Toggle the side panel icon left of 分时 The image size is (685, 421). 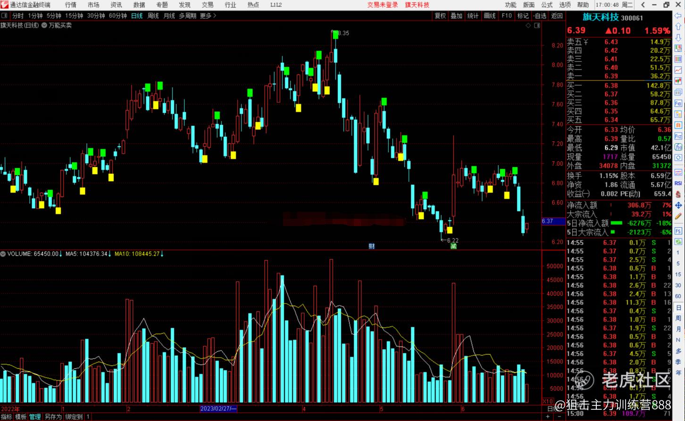[4, 16]
